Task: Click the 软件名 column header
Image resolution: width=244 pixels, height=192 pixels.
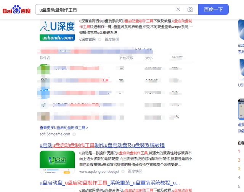Action: [45, 58]
